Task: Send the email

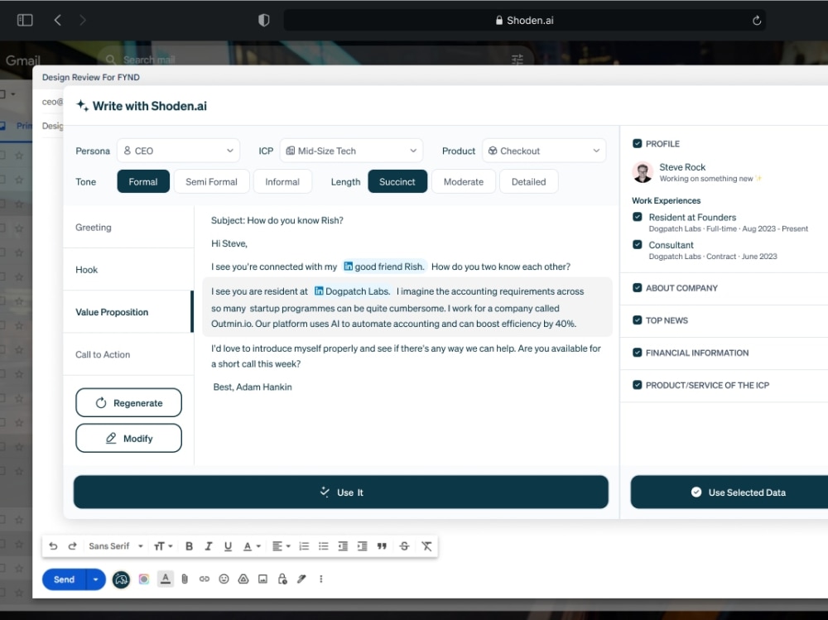Action: [x=64, y=579]
